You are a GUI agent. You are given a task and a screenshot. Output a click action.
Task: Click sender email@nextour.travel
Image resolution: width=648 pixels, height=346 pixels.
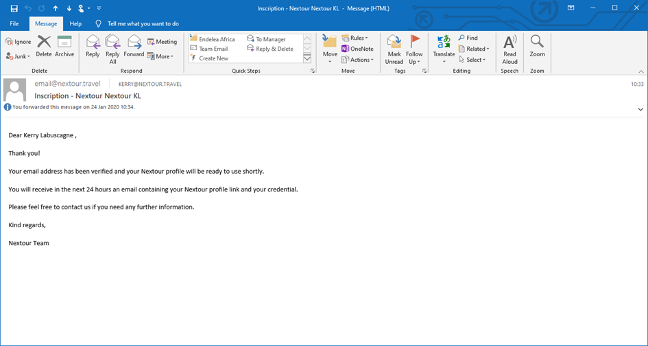pos(67,84)
